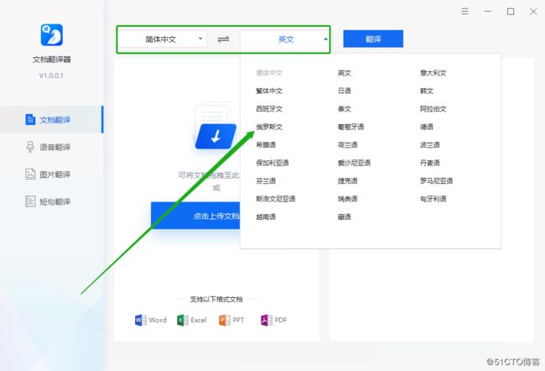Select 瑞典语 language option
Image resolution: width=545 pixels, height=371 pixels.
point(348,199)
